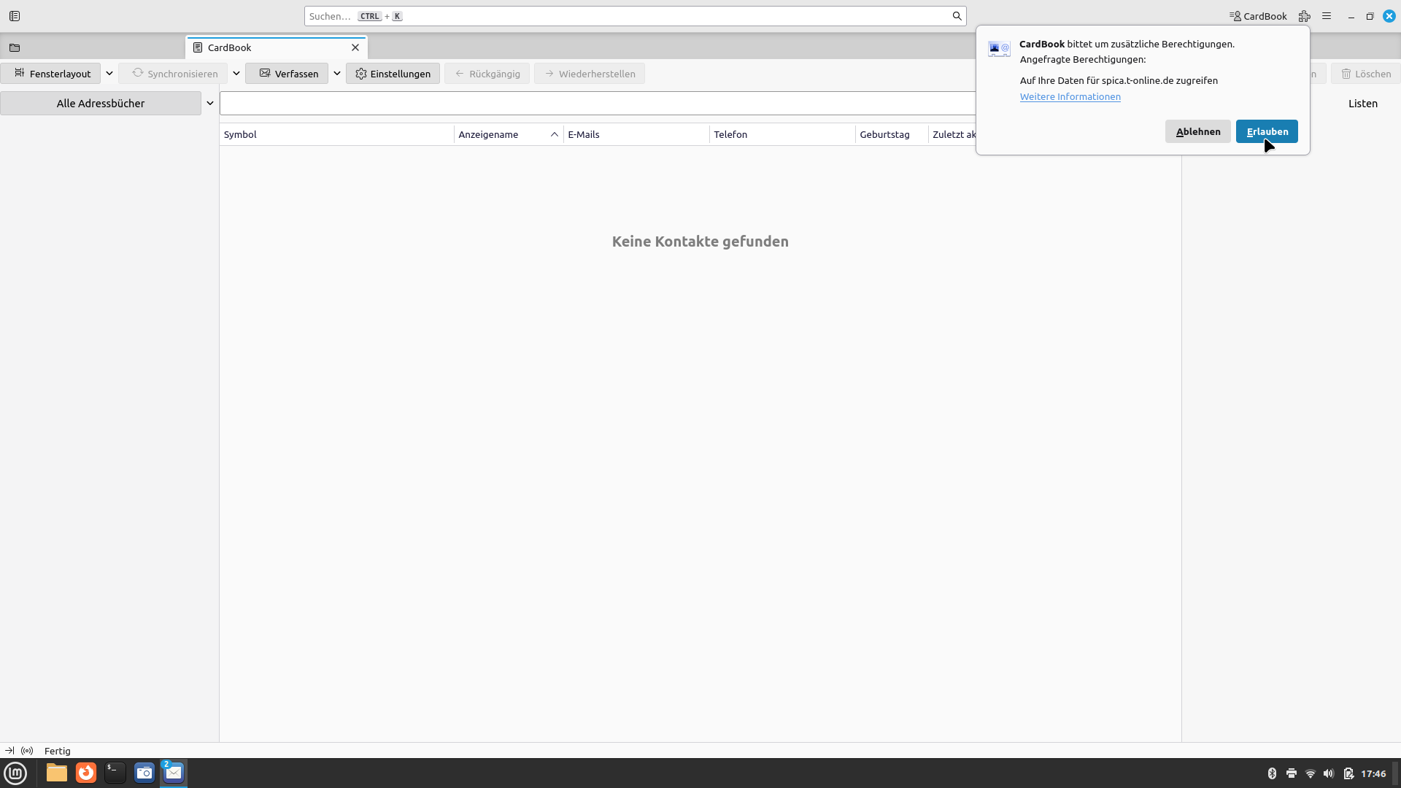The width and height of the screenshot is (1401, 788).
Task: Open the screenshot tool in taskbar
Action: coord(144,773)
